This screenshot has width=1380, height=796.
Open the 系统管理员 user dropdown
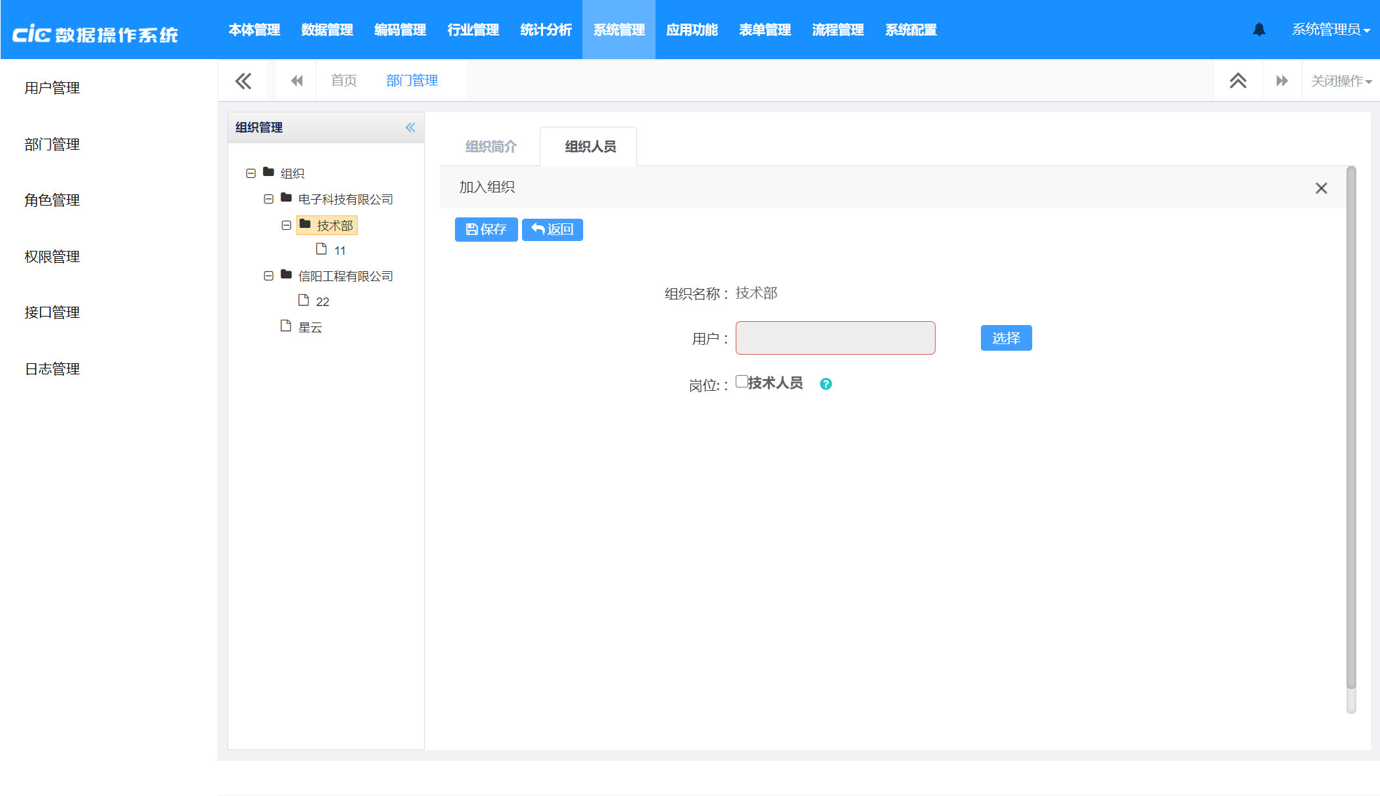click(1331, 30)
